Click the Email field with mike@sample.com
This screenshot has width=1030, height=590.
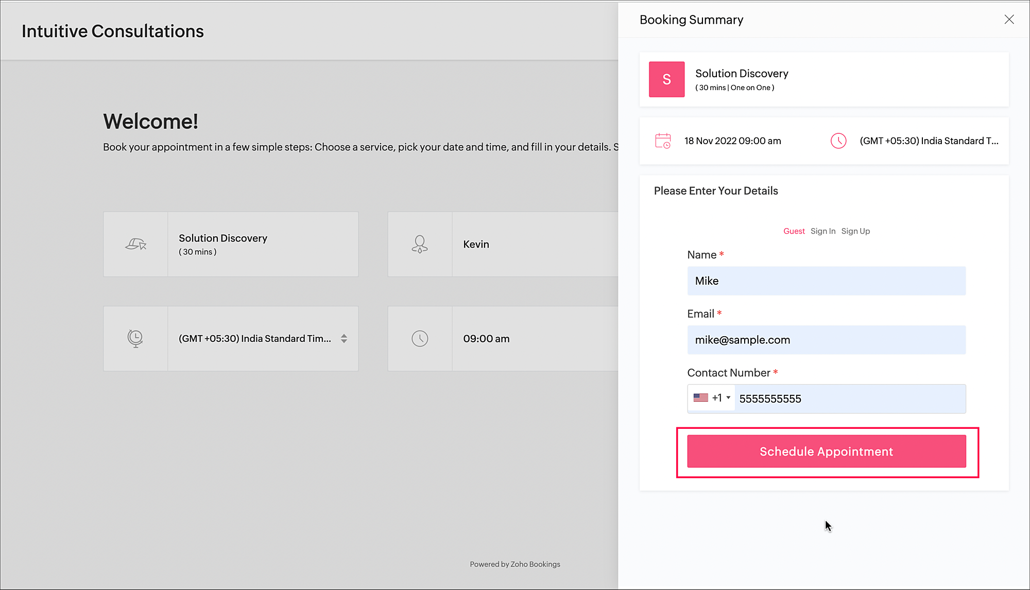point(826,340)
